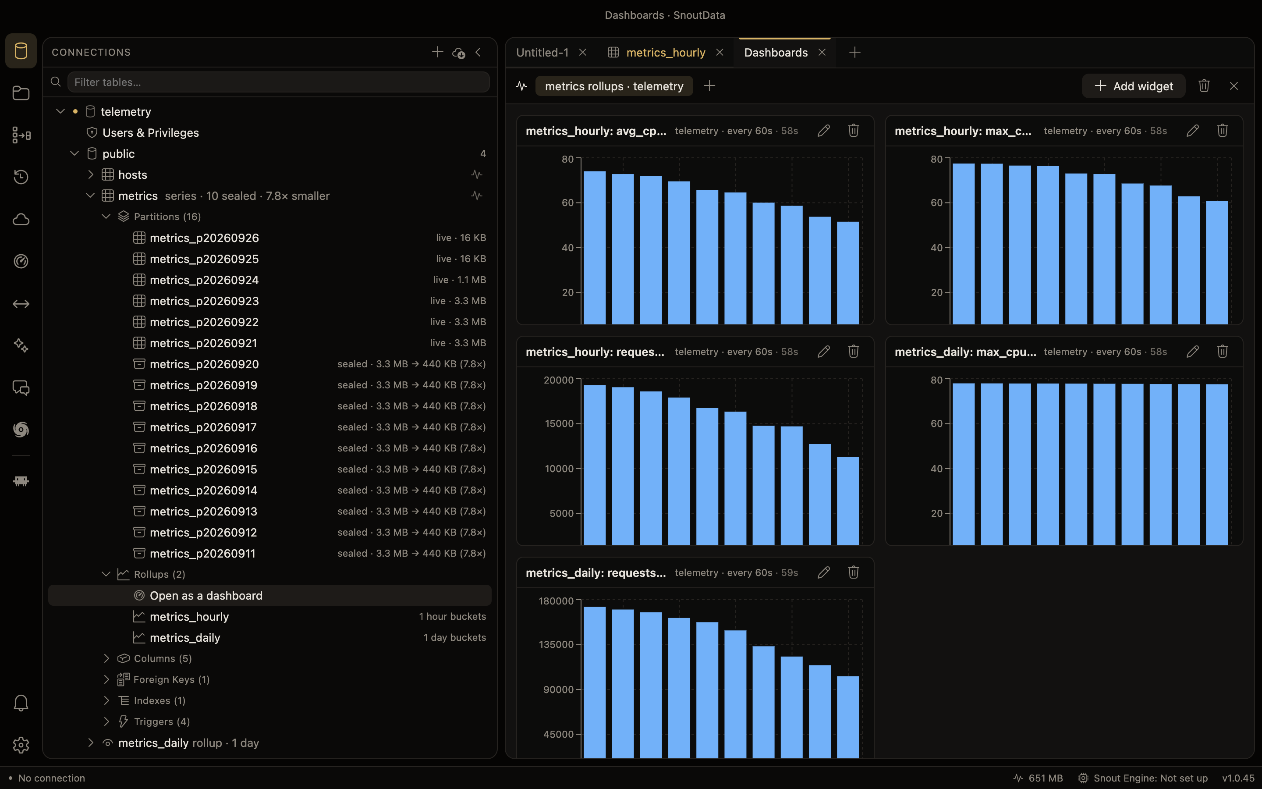Expand the hosts table node

click(91, 174)
